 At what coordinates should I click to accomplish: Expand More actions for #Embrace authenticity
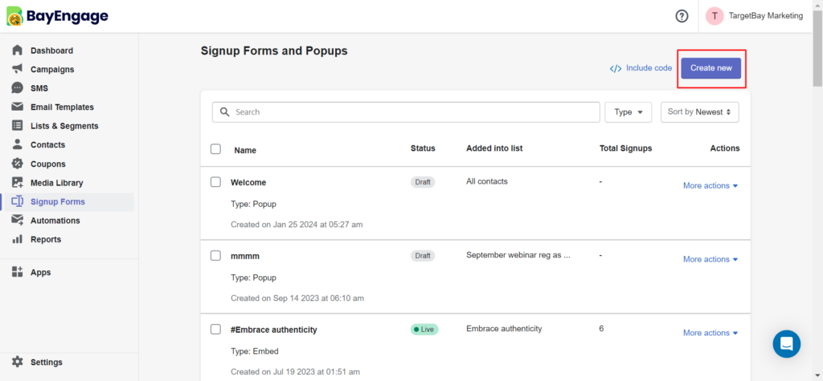tap(710, 333)
